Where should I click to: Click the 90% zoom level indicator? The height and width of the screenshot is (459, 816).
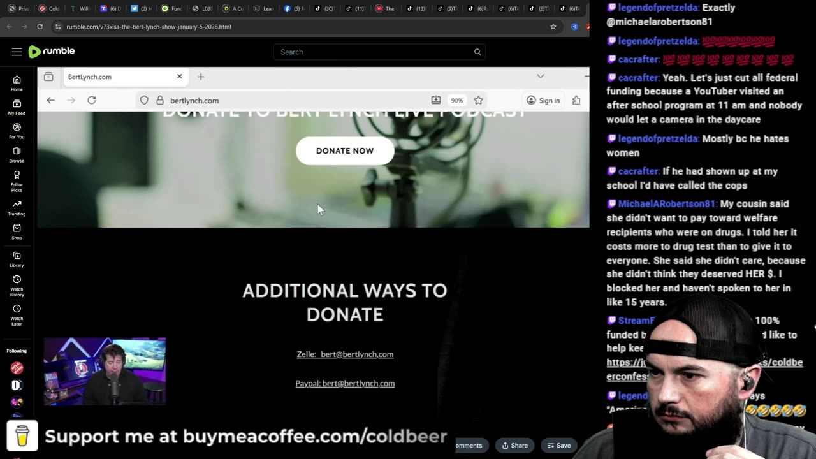click(457, 100)
